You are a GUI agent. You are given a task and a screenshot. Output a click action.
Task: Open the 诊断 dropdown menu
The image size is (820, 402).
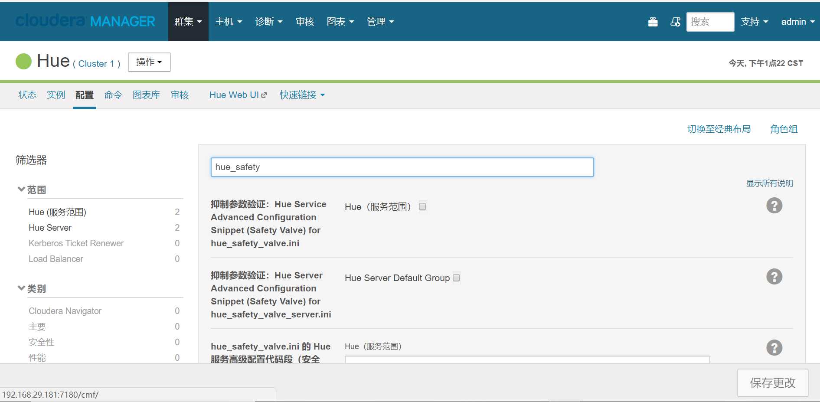269,22
